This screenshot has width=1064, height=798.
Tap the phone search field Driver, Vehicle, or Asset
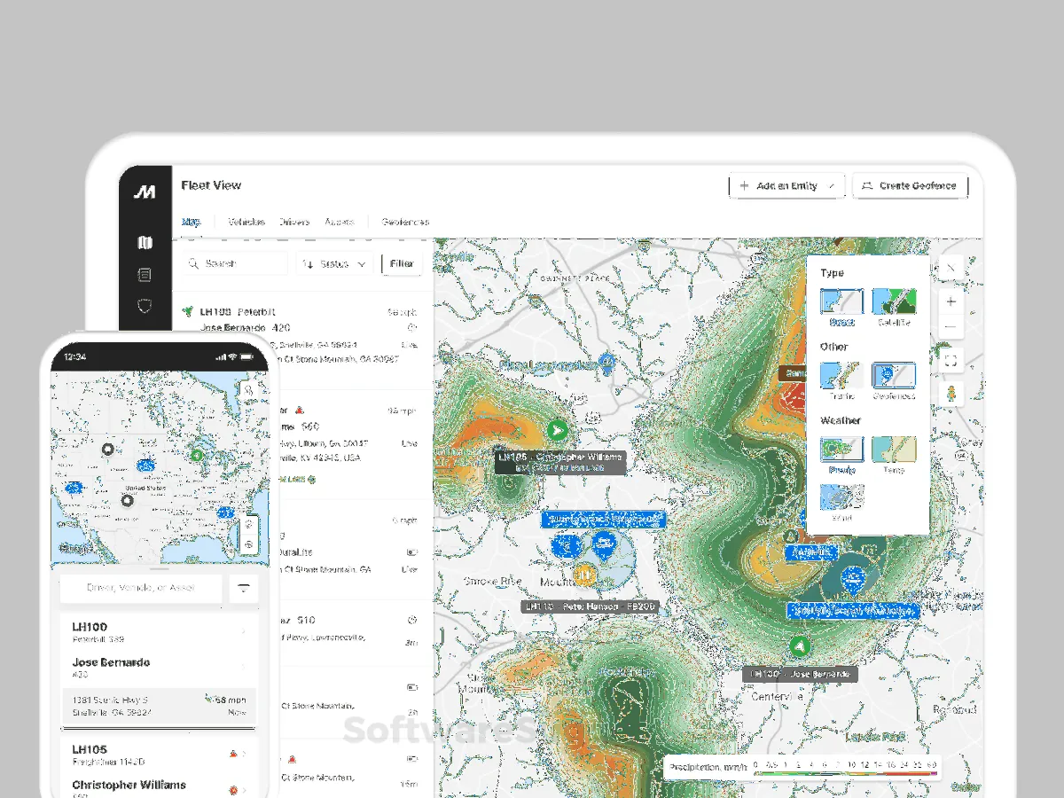pos(141,588)
